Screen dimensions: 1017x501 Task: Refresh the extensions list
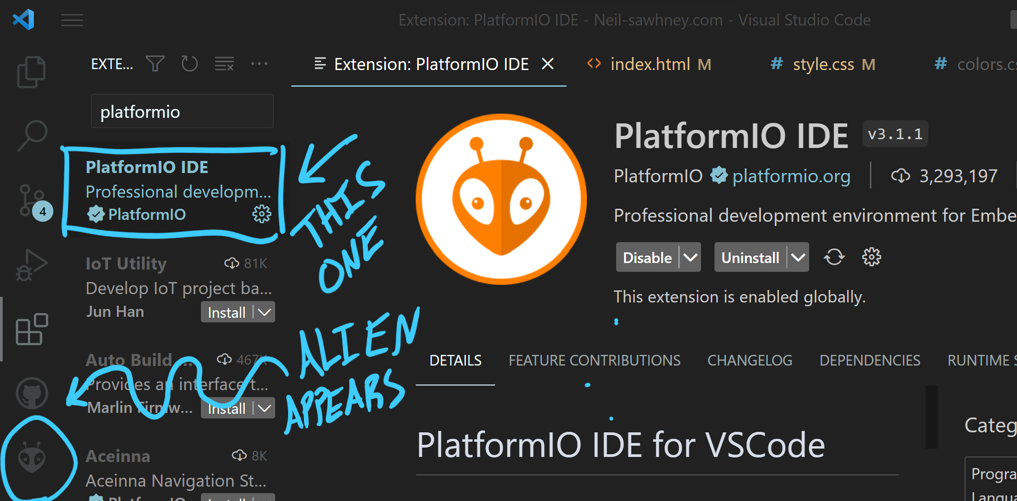pyautogui.click(x=189, y=64)
